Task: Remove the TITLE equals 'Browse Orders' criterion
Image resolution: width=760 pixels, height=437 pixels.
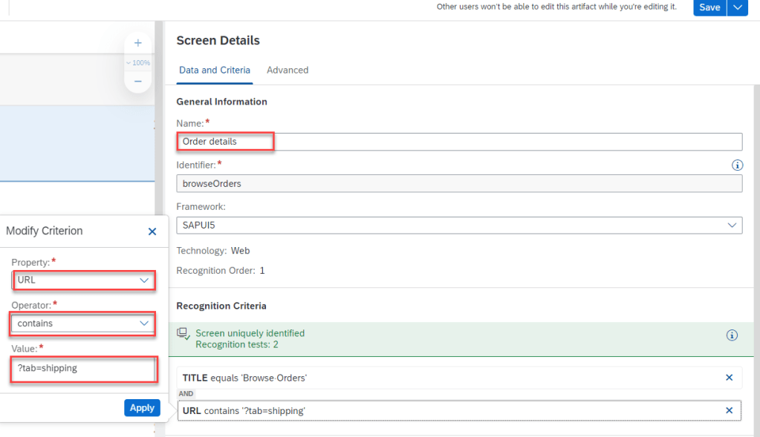Action: [x=729, y=378]
